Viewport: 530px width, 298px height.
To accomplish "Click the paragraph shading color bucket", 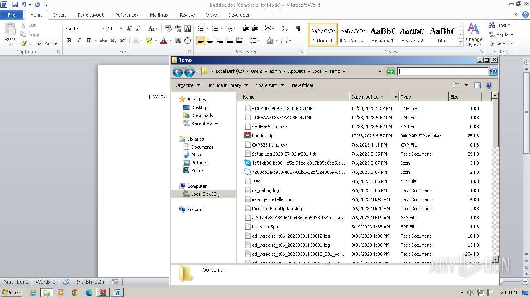I will pos(270,41).
